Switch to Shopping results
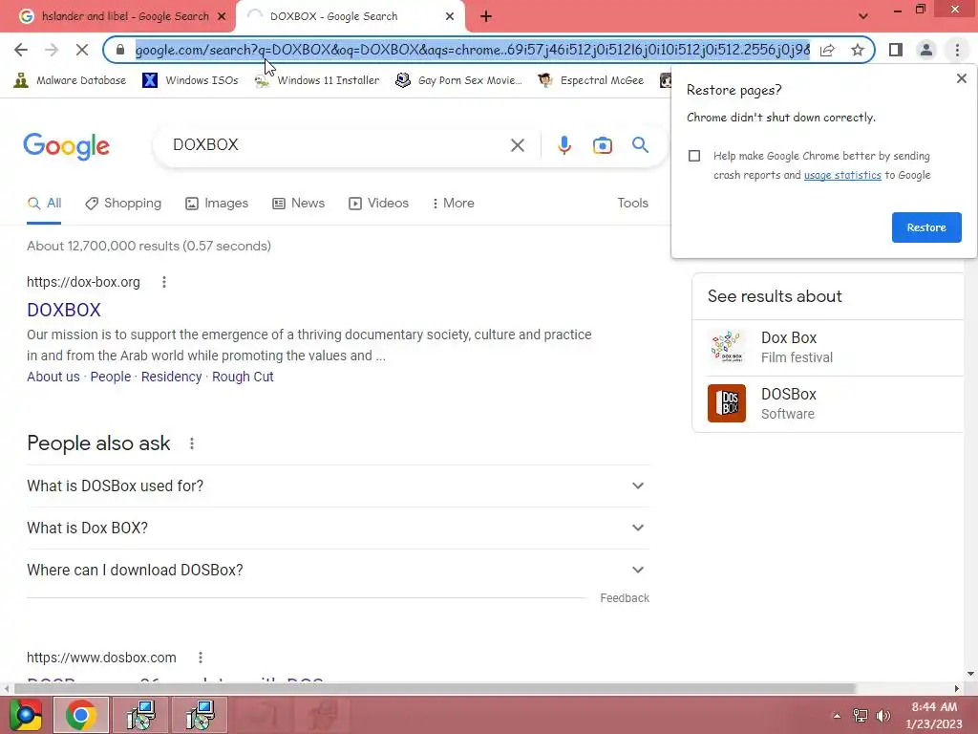 [x=123, y=204]
